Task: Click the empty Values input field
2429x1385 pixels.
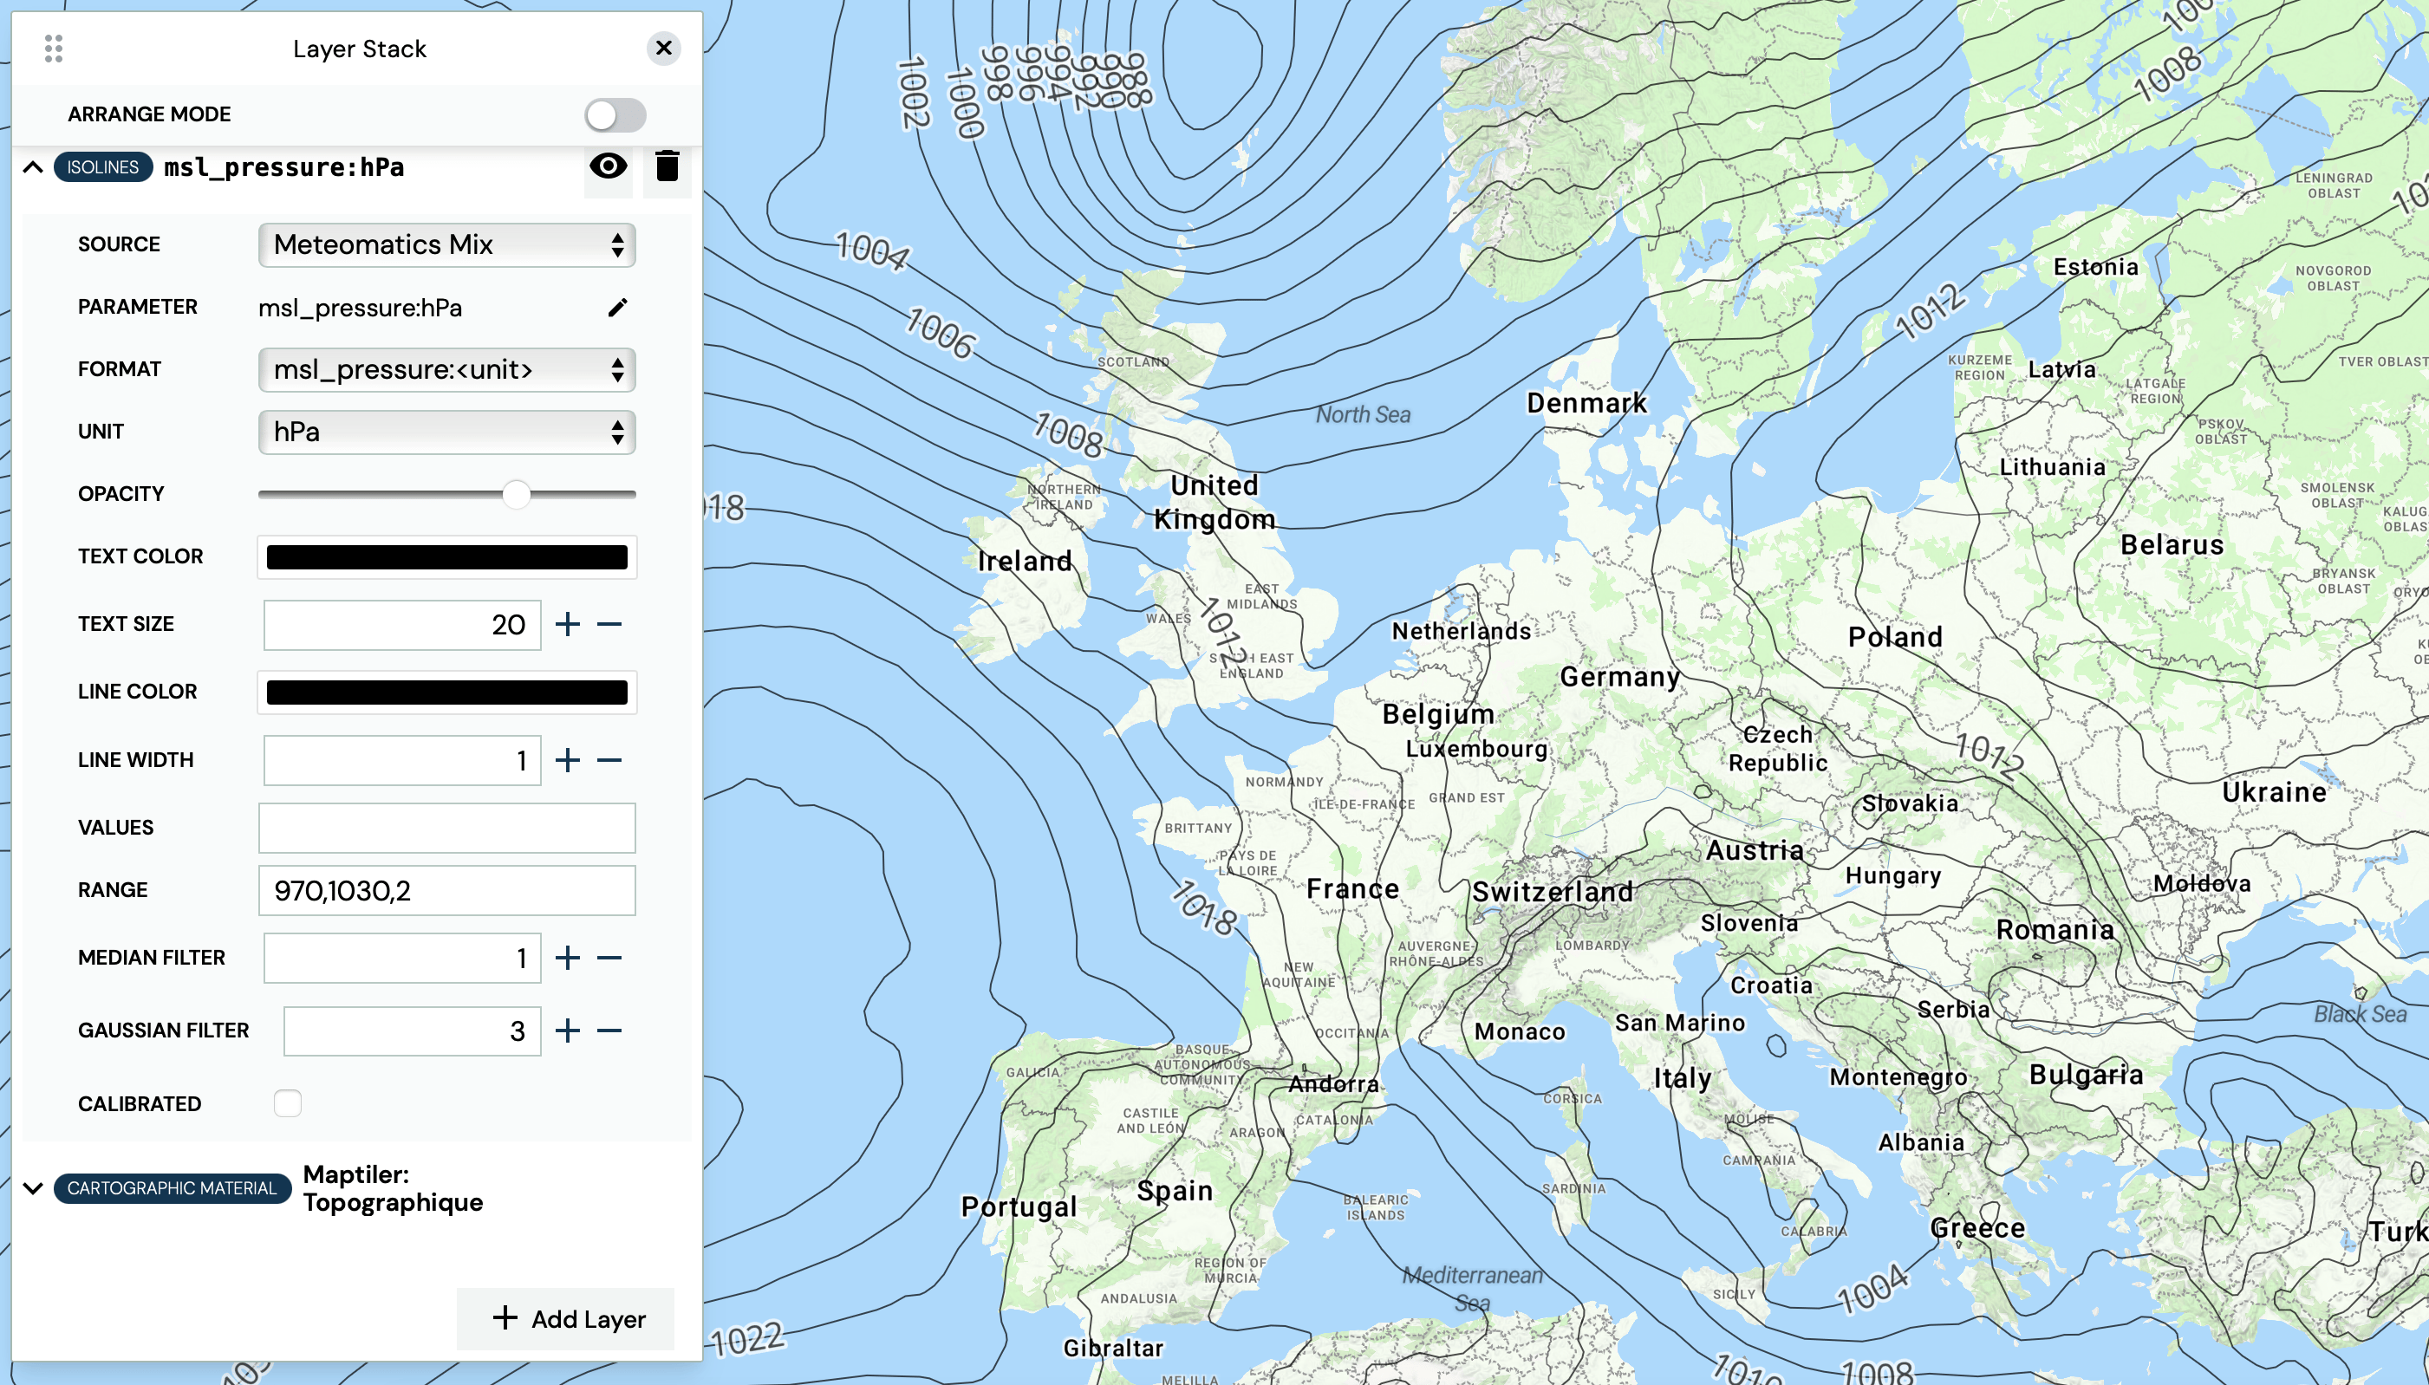Action: (446, 828)
